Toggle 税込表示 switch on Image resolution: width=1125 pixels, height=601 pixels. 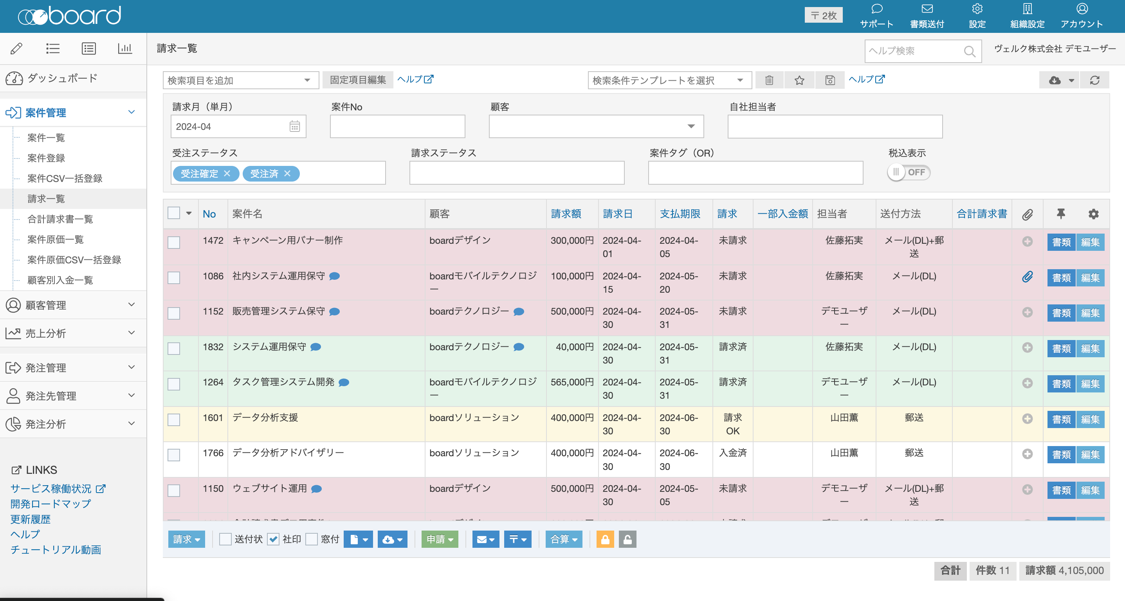[x=909, y=173]
